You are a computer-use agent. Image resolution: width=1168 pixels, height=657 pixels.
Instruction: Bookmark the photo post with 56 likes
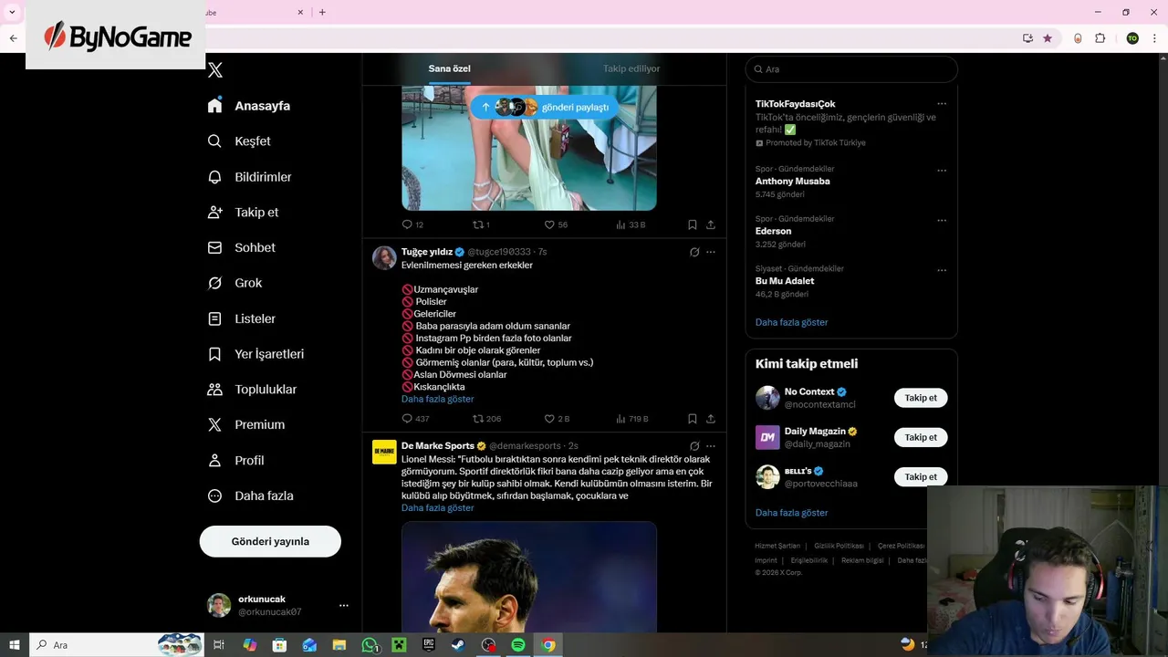coord(693,224)
